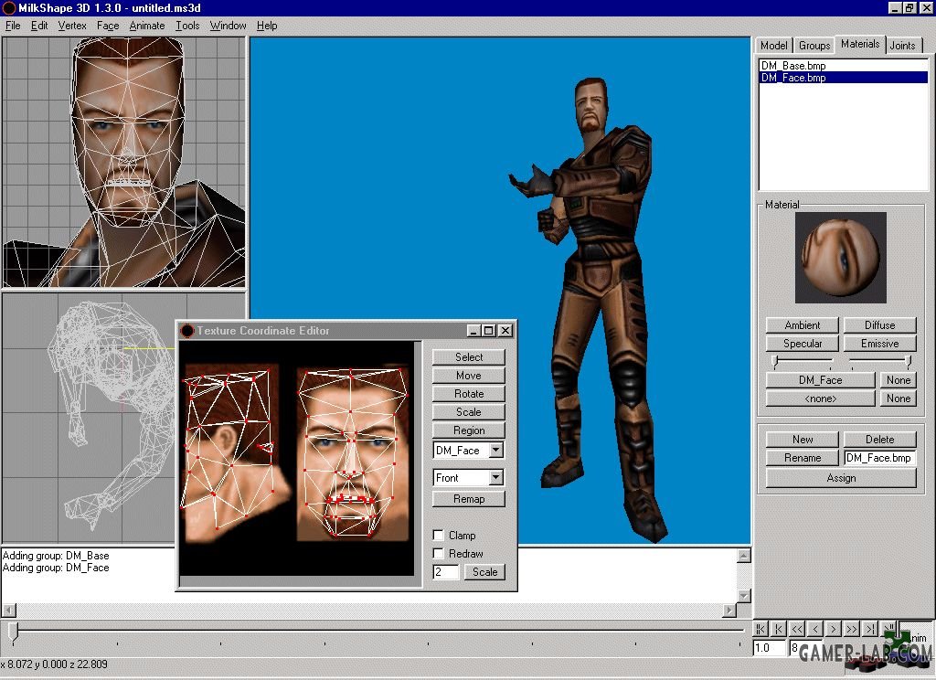Assign the material to selection

pyautogui.click(x=841, y=478)
